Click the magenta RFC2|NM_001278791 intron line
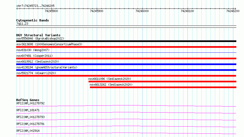The width and height of the screenshot is (244, 137). [x=126, y=126]
